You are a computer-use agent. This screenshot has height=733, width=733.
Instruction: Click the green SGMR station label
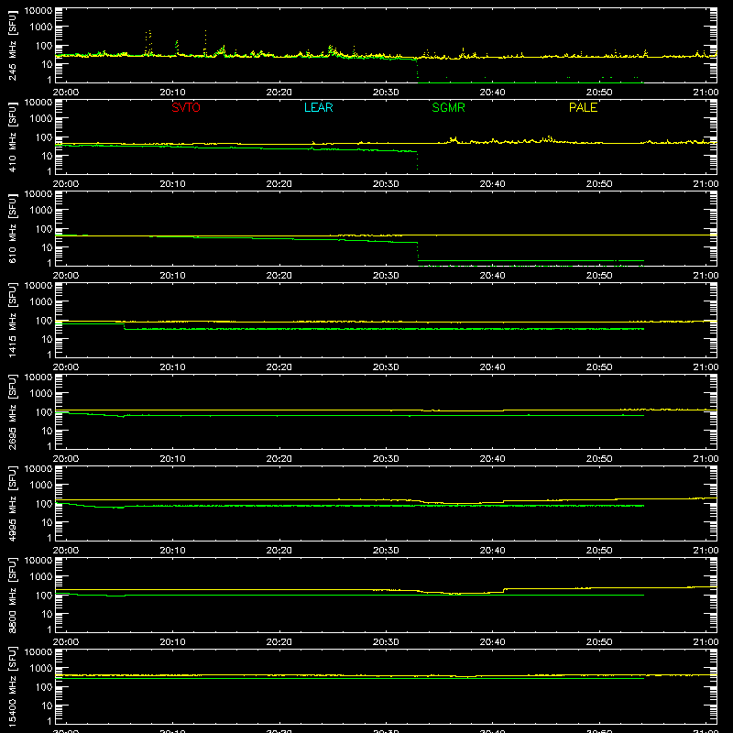tap(448, 107)
